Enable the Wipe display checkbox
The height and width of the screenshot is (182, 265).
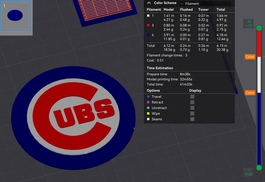point(192,114)
